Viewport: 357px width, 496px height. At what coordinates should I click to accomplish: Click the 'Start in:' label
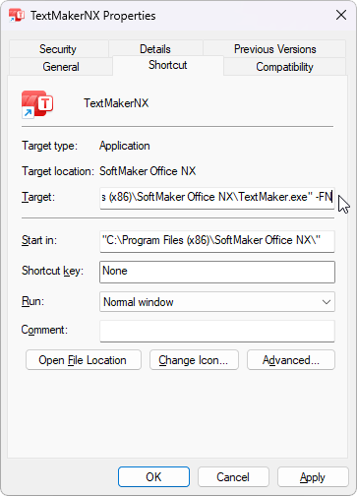39,240
